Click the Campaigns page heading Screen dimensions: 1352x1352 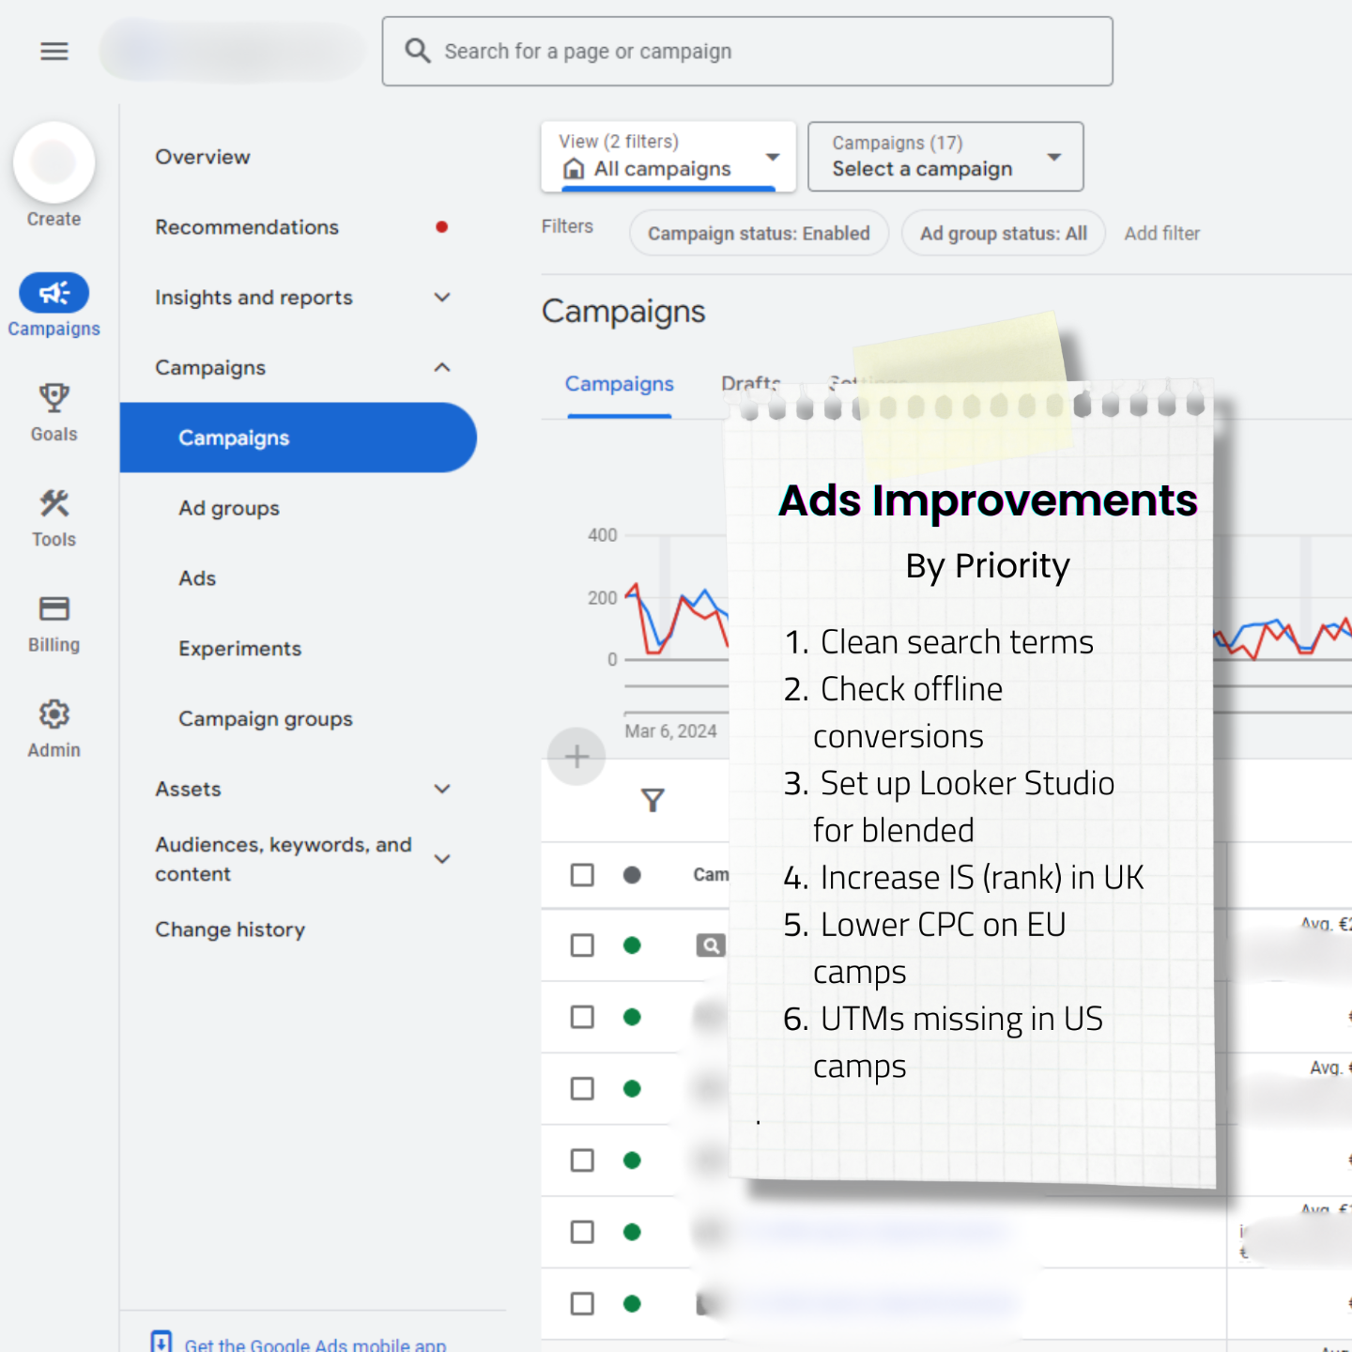623,312
